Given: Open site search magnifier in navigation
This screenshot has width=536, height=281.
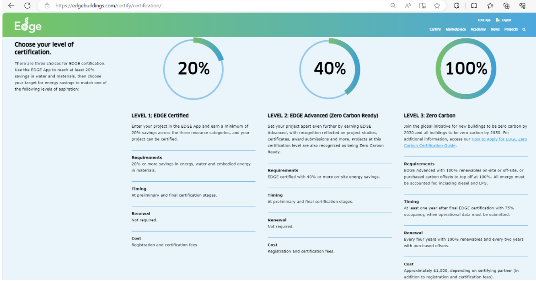Looking at the screenshot, I should (524, 29).
